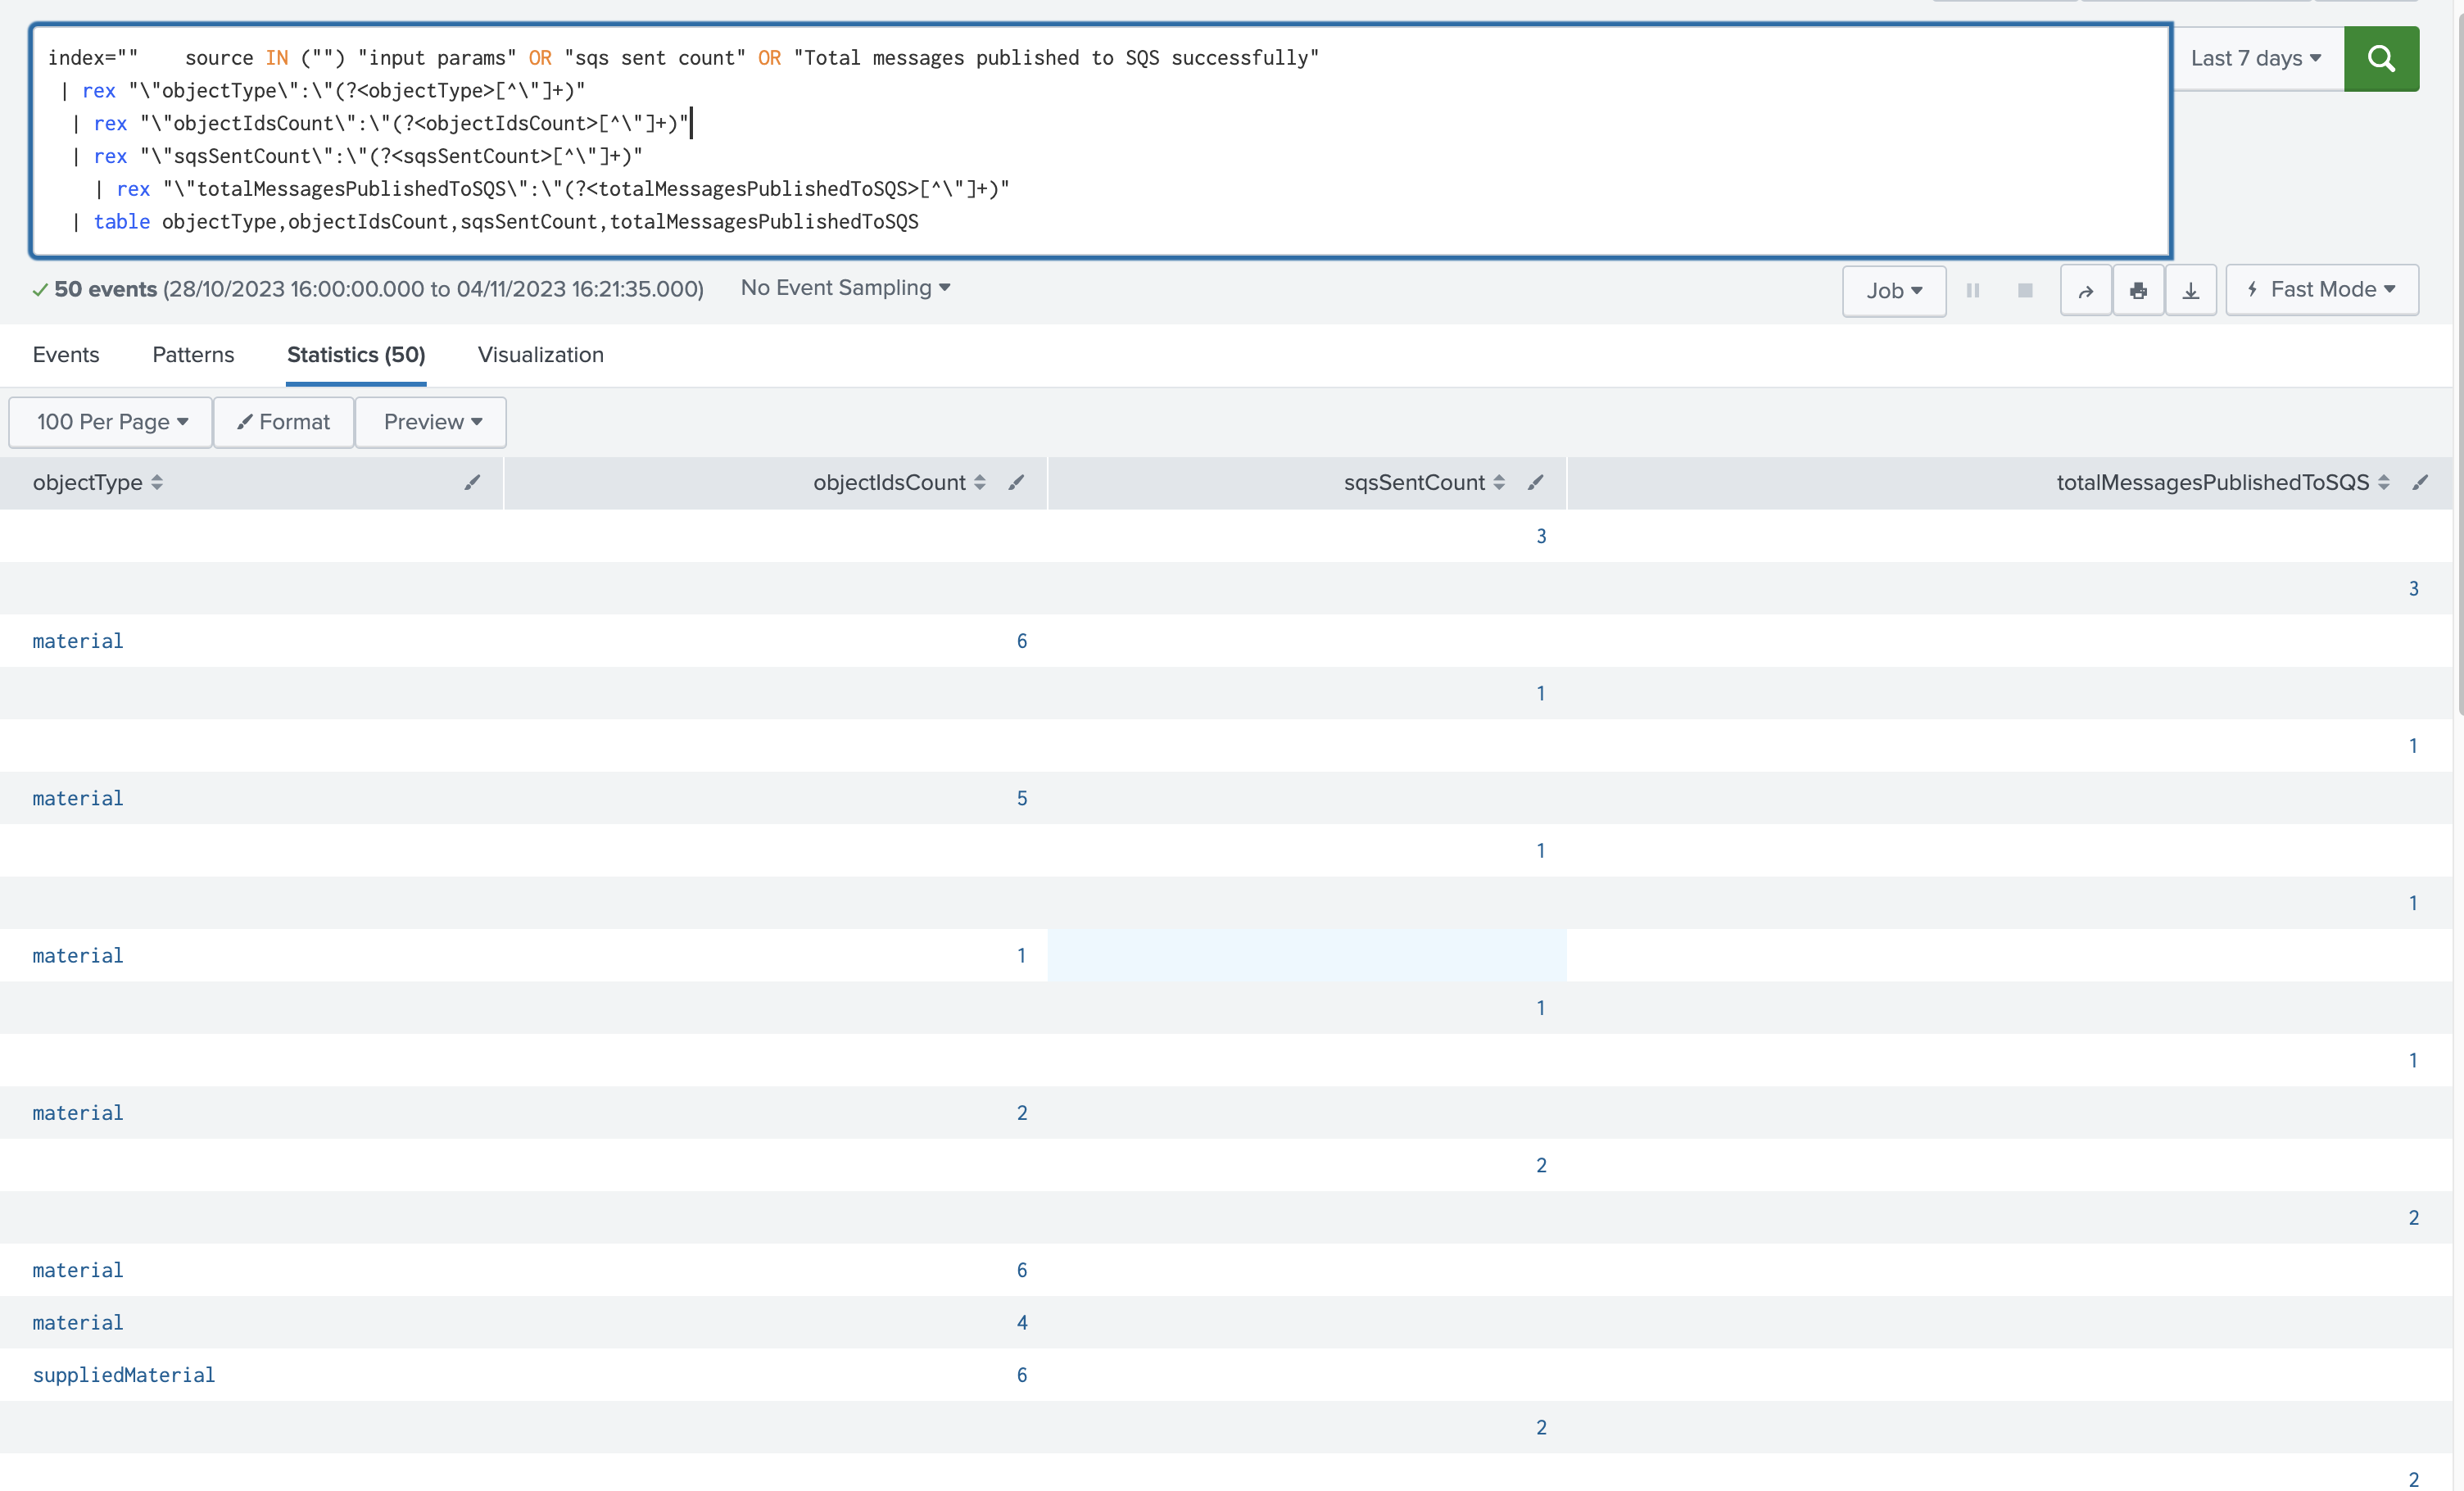The height and width of the screenshot is (1491, 2464).
Task: Pause the running search job
Action: coord(1973,290)
